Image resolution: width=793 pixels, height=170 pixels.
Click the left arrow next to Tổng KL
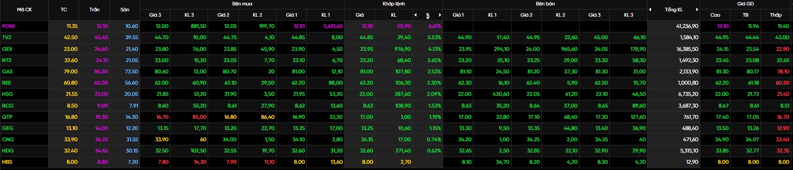(x=650, y=9)
